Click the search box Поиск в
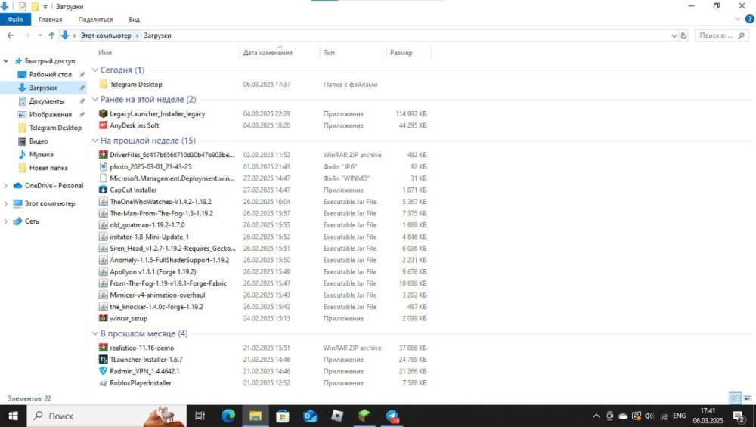 [722, 36]
